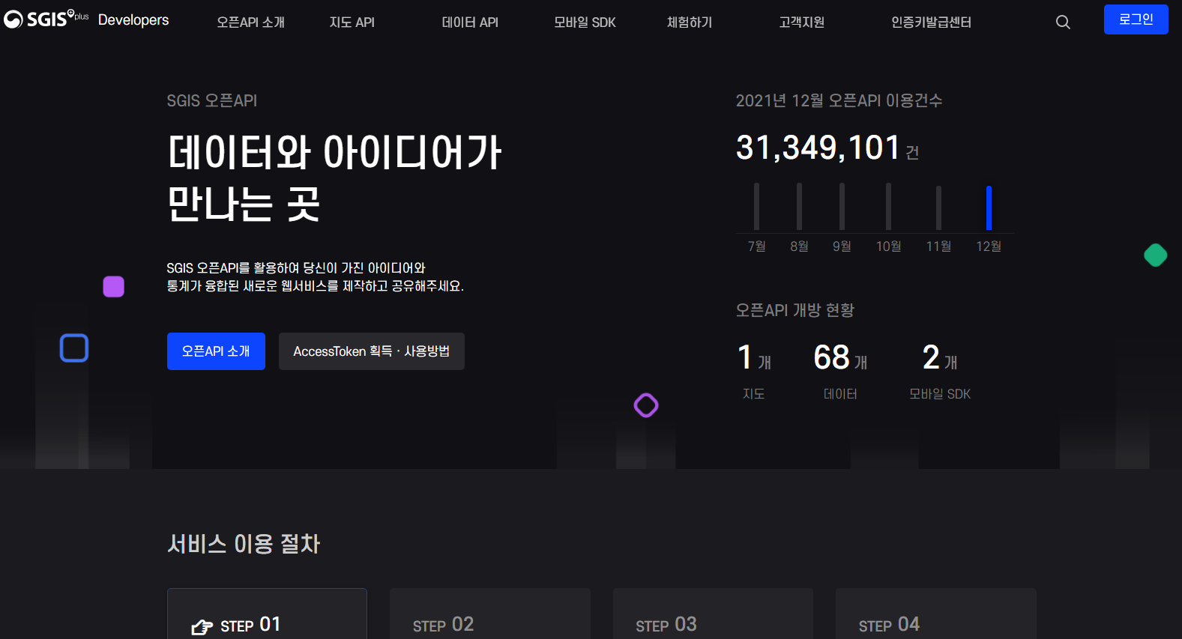The width and height of the screenshot is (1182, 639).
Task: Select the STEP 04 card
Action: (x=936, y=614)
